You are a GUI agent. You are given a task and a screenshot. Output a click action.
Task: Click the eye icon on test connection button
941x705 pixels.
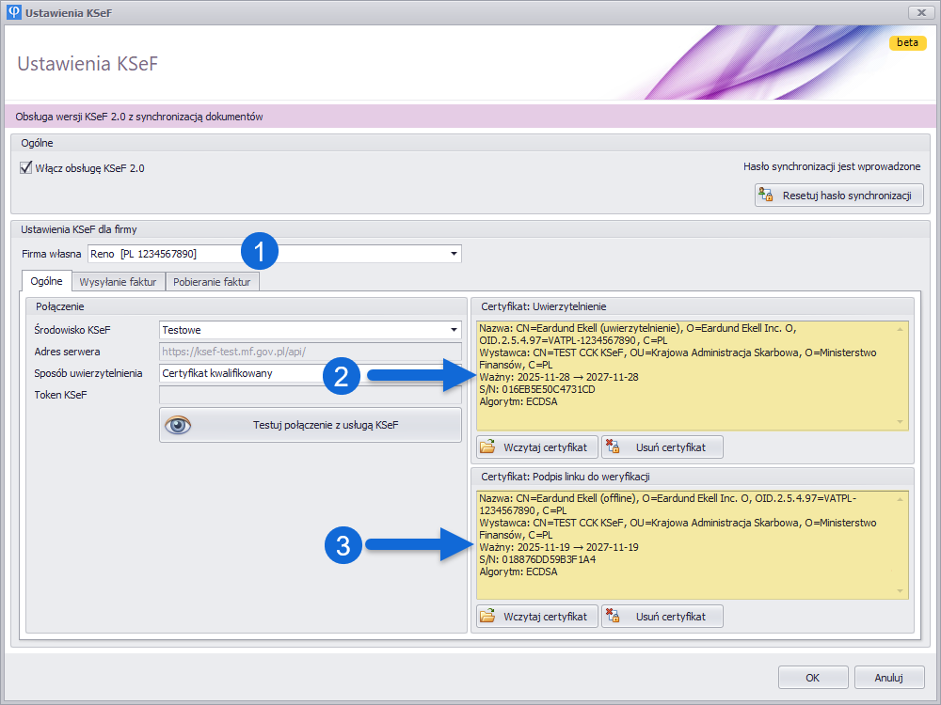coord(178,425)
